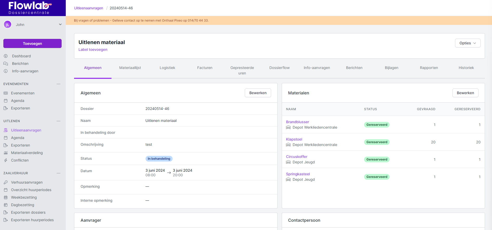Switch to the Materiaallijst tab
The height and width of the screenshot is (230, 492).
point(130,68)
